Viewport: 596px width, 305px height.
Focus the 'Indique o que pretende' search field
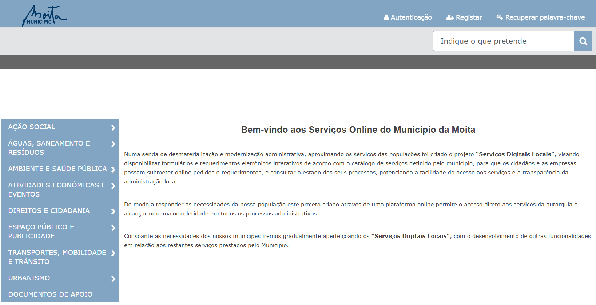point(504,41)
